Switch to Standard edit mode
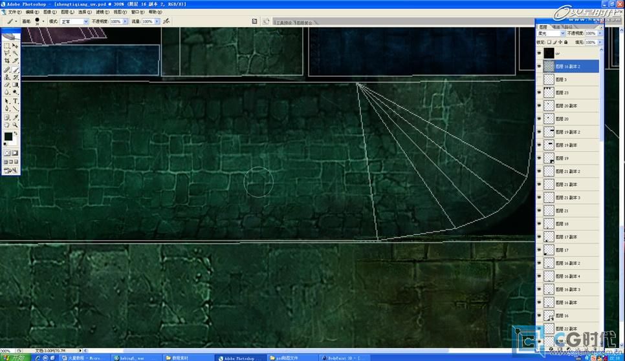The width and height of the screenshot is (625, 361). coord(6,153)
